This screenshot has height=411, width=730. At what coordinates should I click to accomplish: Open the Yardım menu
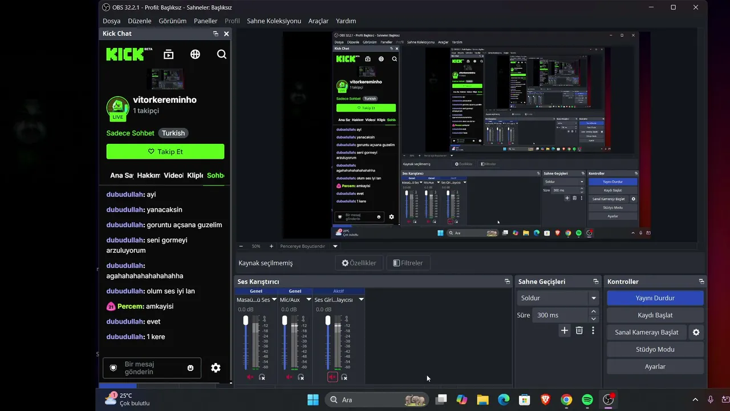[x=346, y=21]
